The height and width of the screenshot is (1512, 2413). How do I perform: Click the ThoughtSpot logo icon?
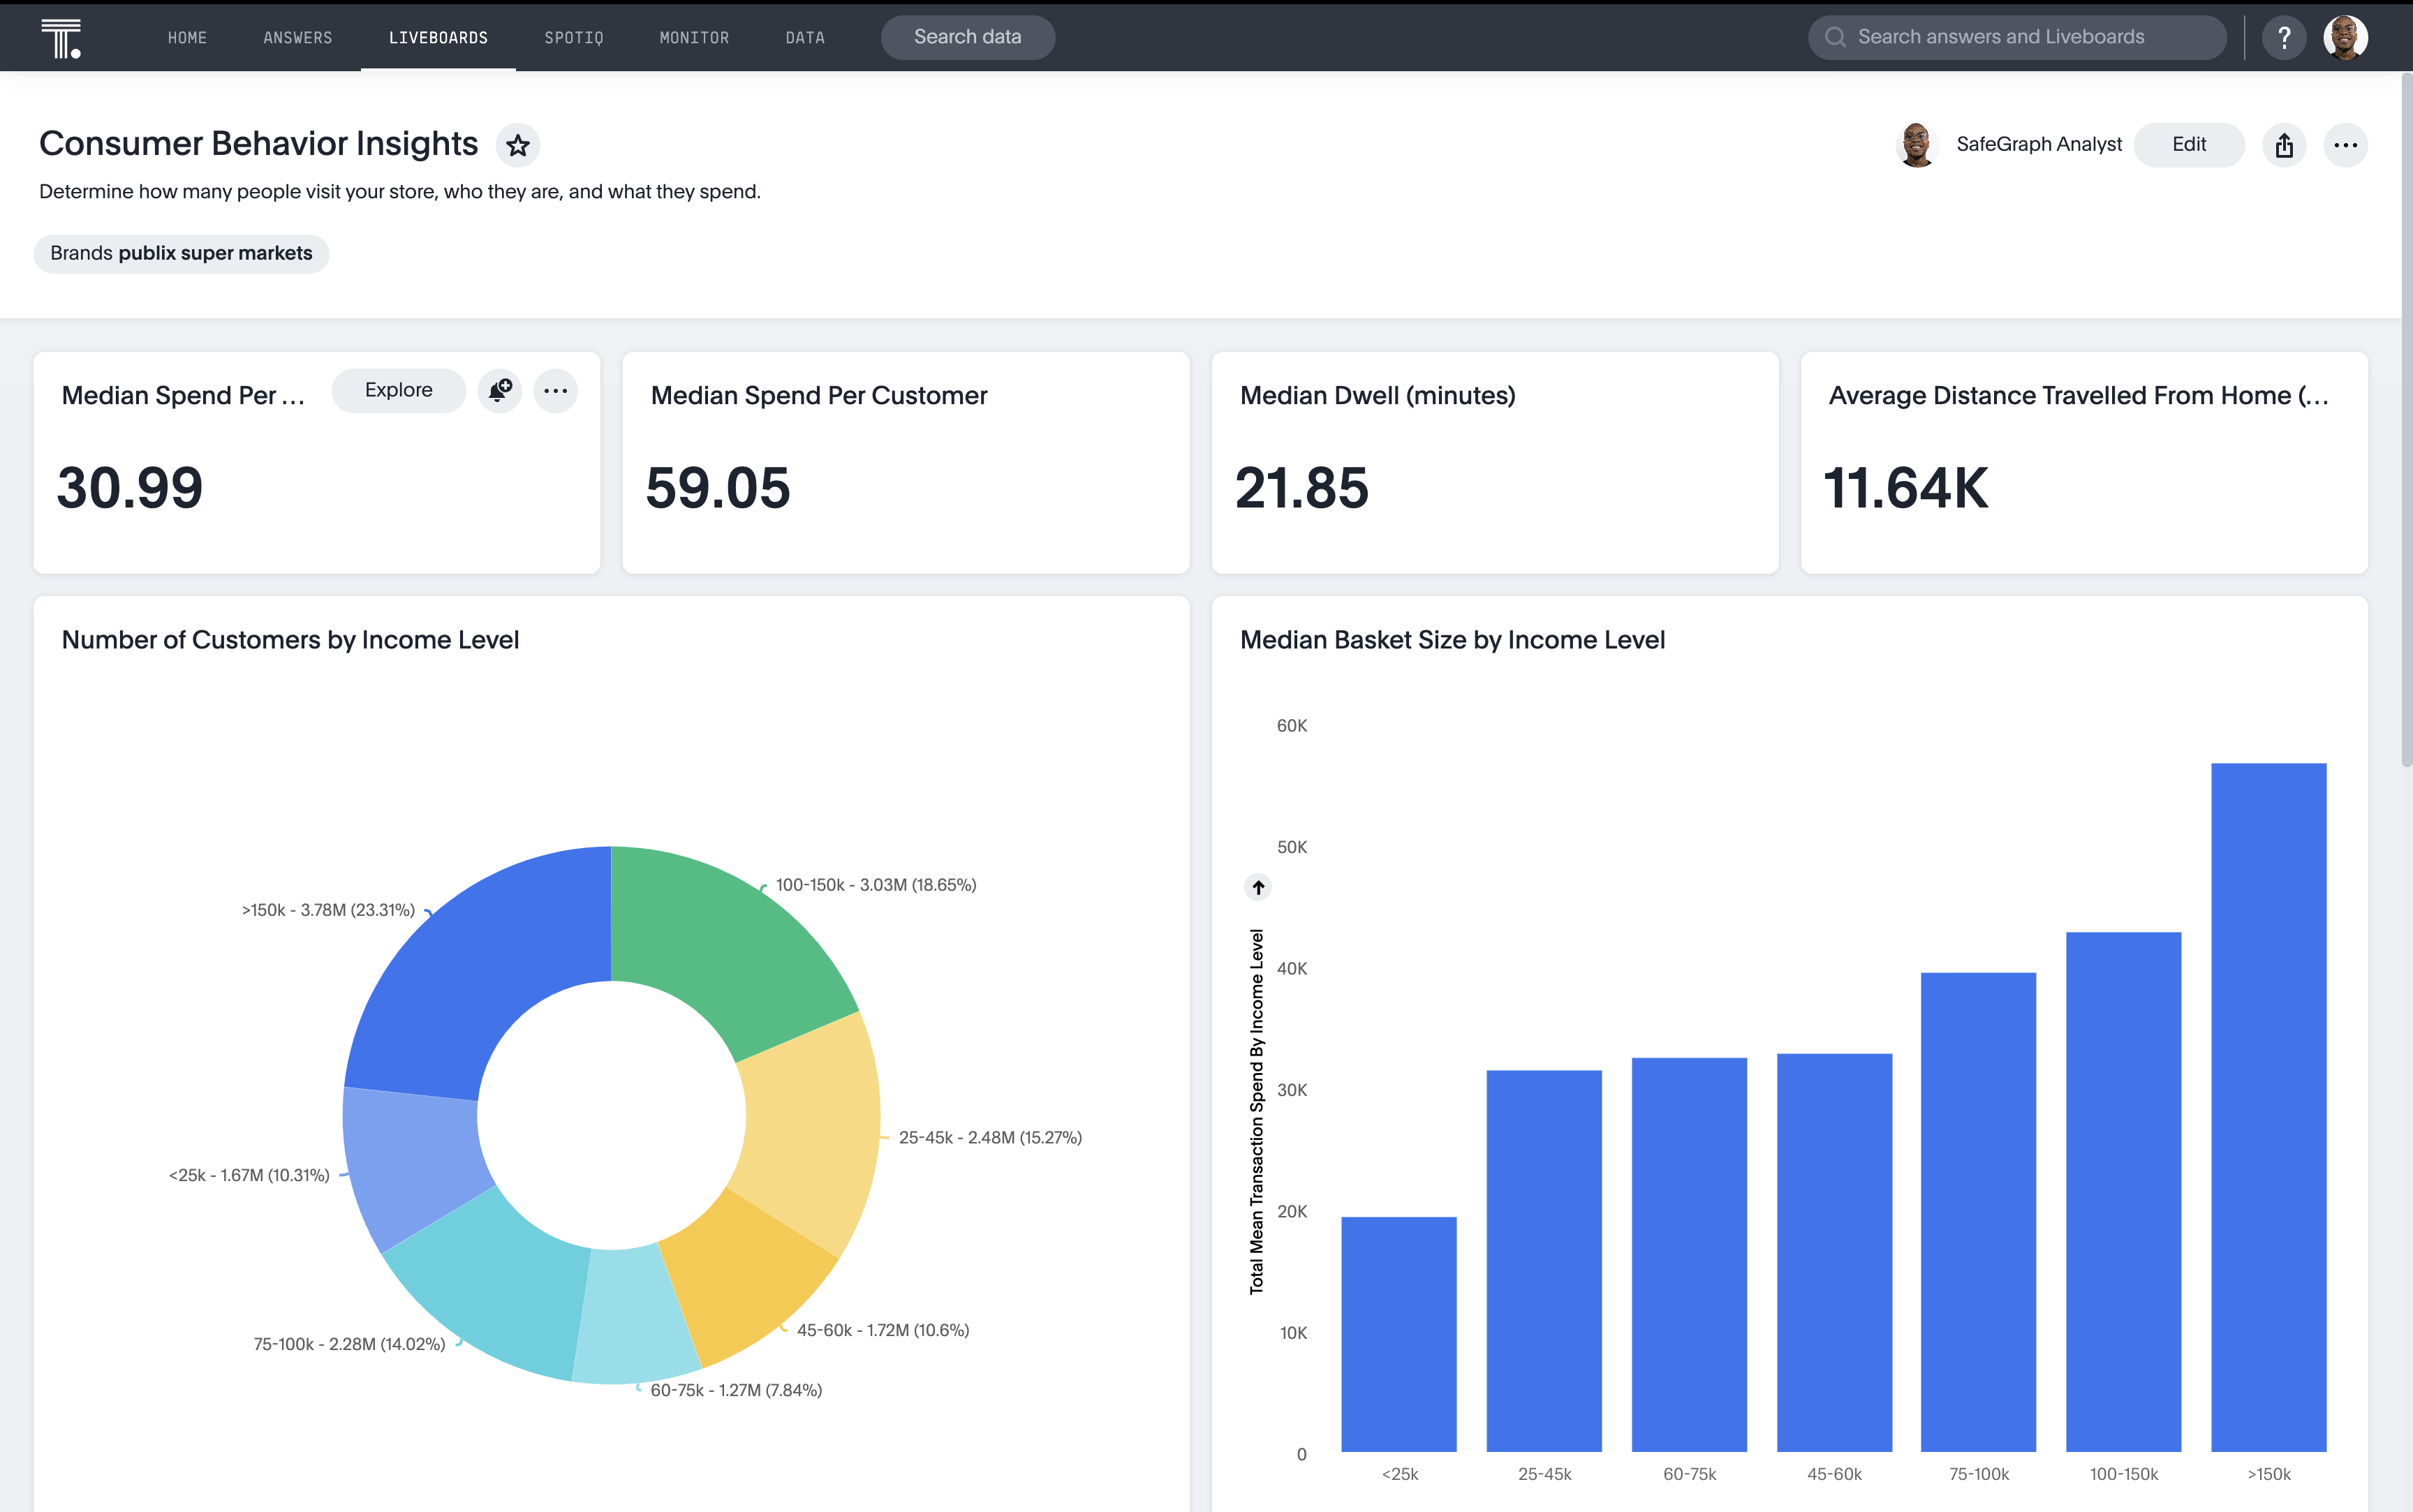61,38
